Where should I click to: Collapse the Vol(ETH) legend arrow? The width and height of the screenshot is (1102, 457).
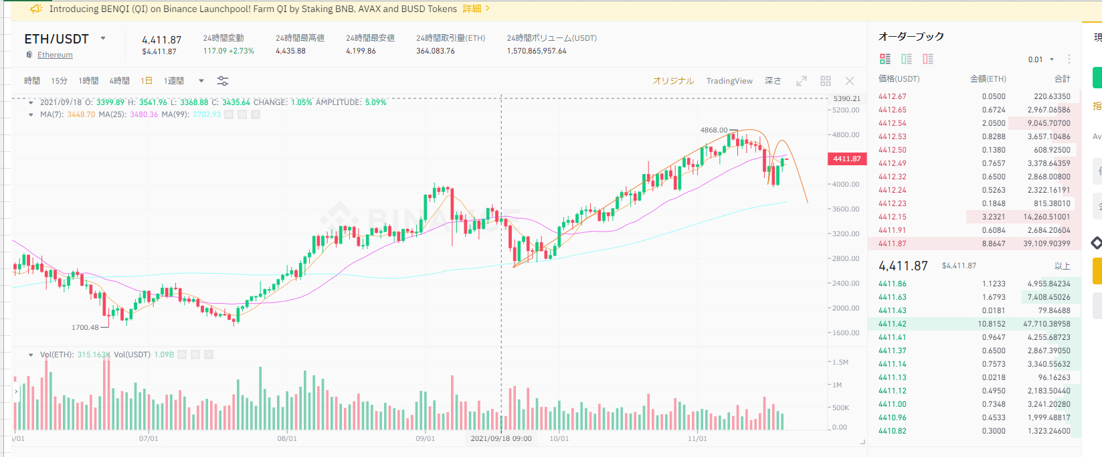(31, 355)
